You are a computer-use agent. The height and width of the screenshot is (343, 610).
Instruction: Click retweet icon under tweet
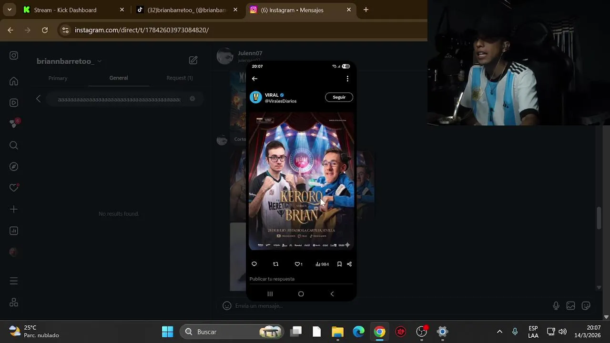click(275, 264)
